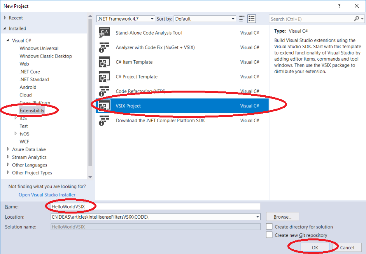
Task: Click the C# Project Template icon
Action: [104, 77]
